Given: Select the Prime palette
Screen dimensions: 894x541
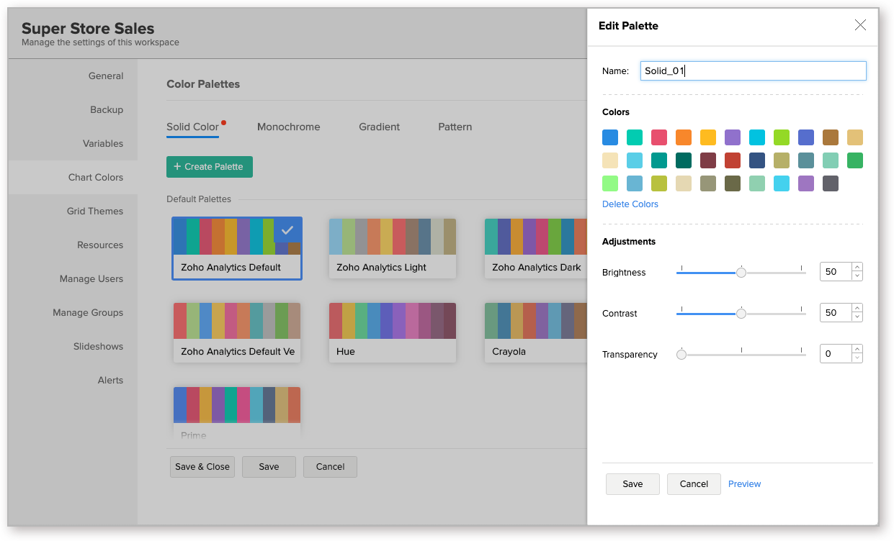Looking at the screenshot, I should [x=237, y=414].
